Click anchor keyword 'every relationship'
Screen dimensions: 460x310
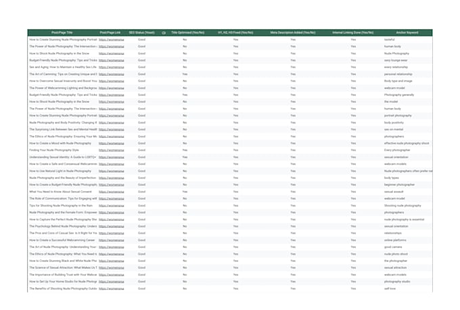[x=396, y=67]
